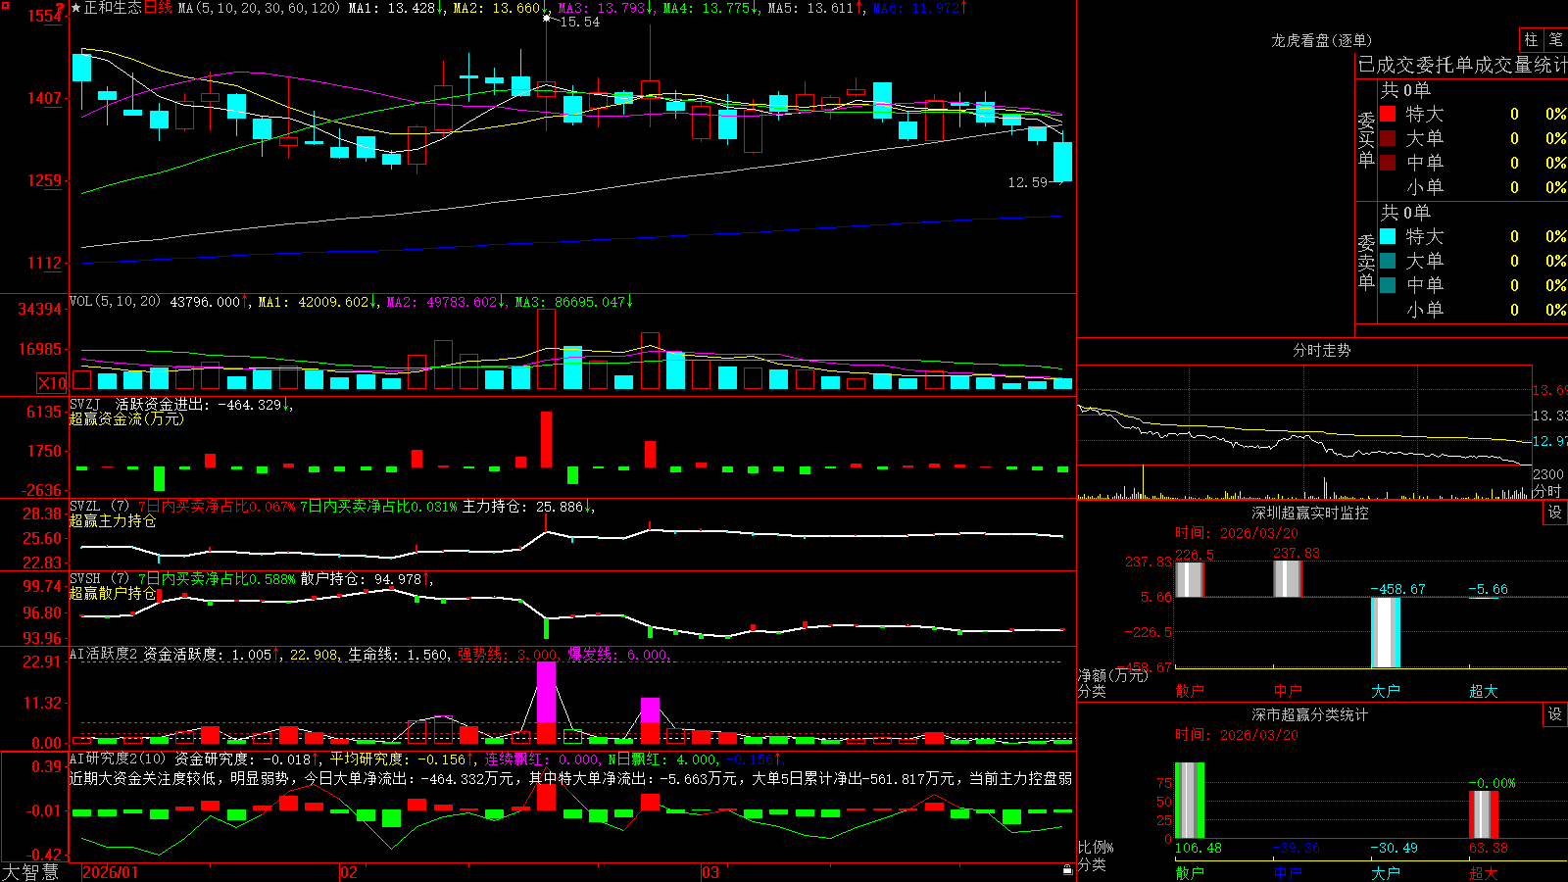Click the 超赢资金流(万元) label
The image size is (1568, 882).
(126, 418)
